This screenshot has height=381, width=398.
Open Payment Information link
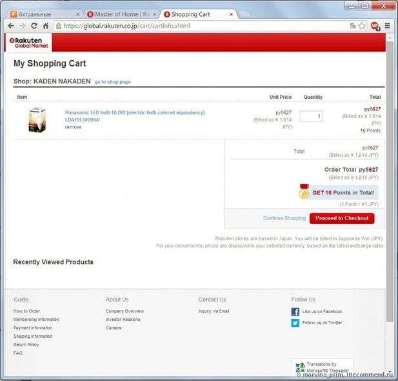coord(33,328)
